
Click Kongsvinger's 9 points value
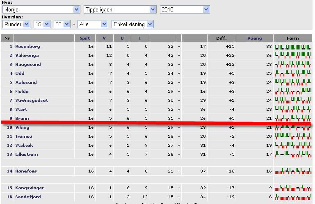[x=270, y=188]
